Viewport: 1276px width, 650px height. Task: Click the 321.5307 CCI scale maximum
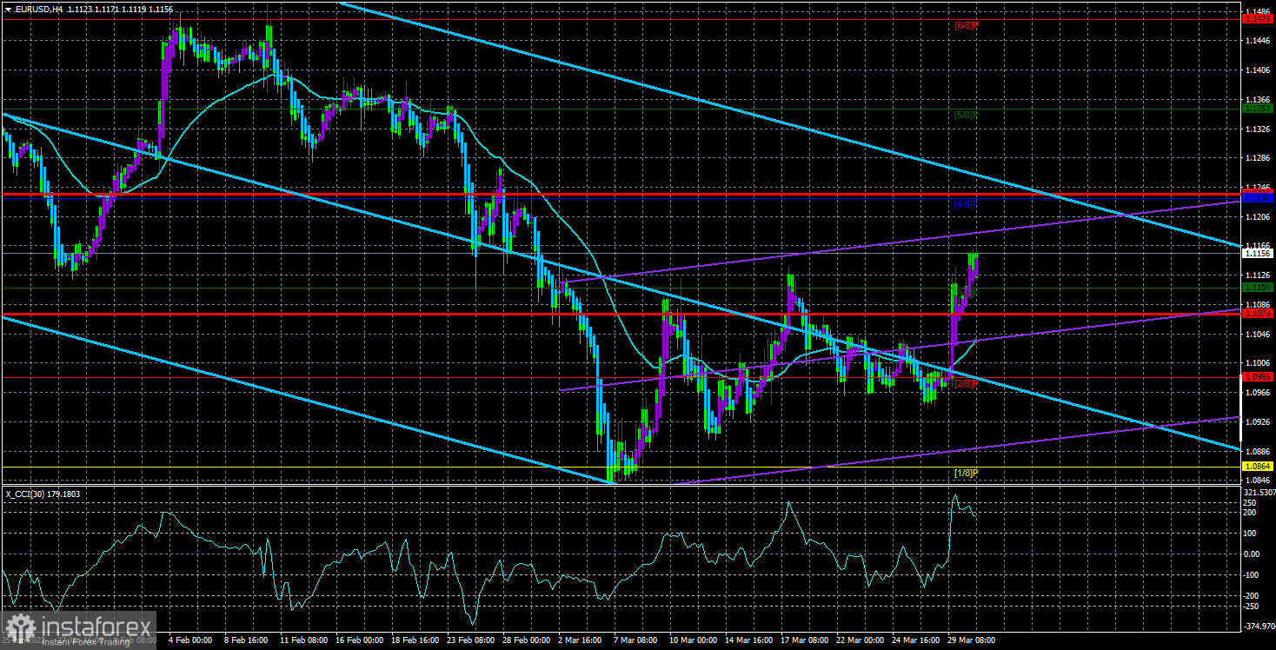pyautogui.click(x=1259, y=492)
